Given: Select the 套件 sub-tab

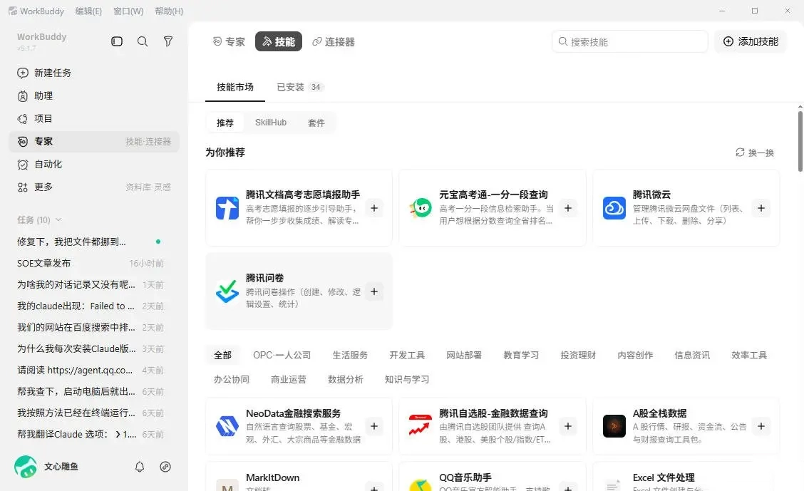Looking at the screenshot, I should [x=316, y=123].
